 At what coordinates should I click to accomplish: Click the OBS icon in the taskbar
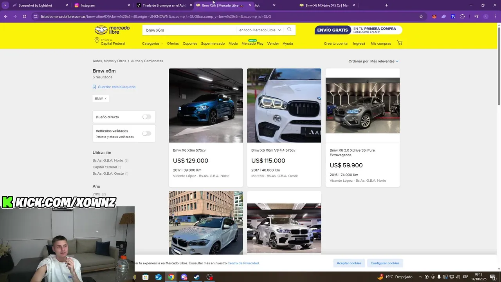tap(210, 277)
